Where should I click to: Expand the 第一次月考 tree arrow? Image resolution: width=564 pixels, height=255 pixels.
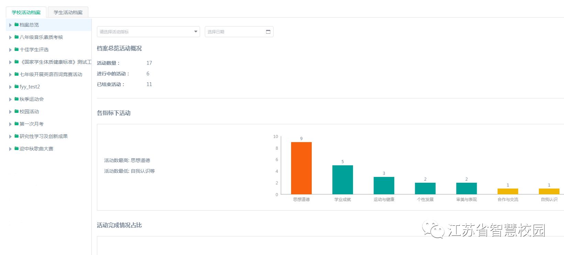tap(10, 124)
